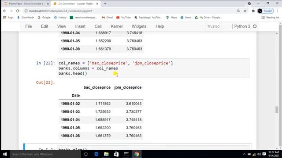Open the Apps bookmarks shortcut
This screenshot has width=282, height=158.
coord(8,18)
